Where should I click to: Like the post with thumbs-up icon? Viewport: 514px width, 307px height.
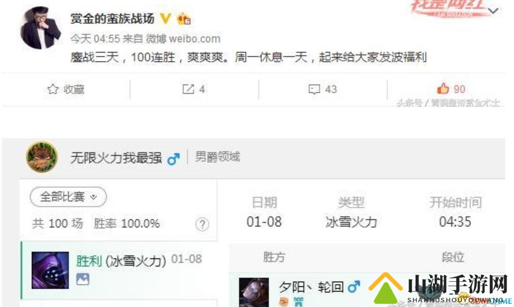(443, 89)
